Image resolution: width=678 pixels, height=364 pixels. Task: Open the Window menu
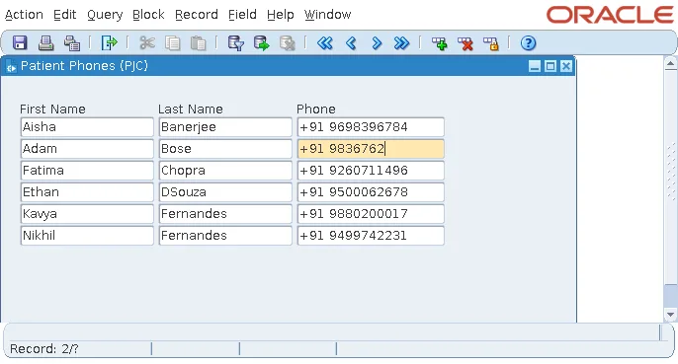pos(327,15)
